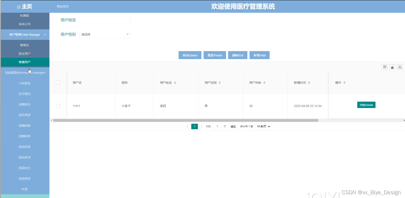
Task: Open 项目类型 in sidebar
Action: point(24,115)
